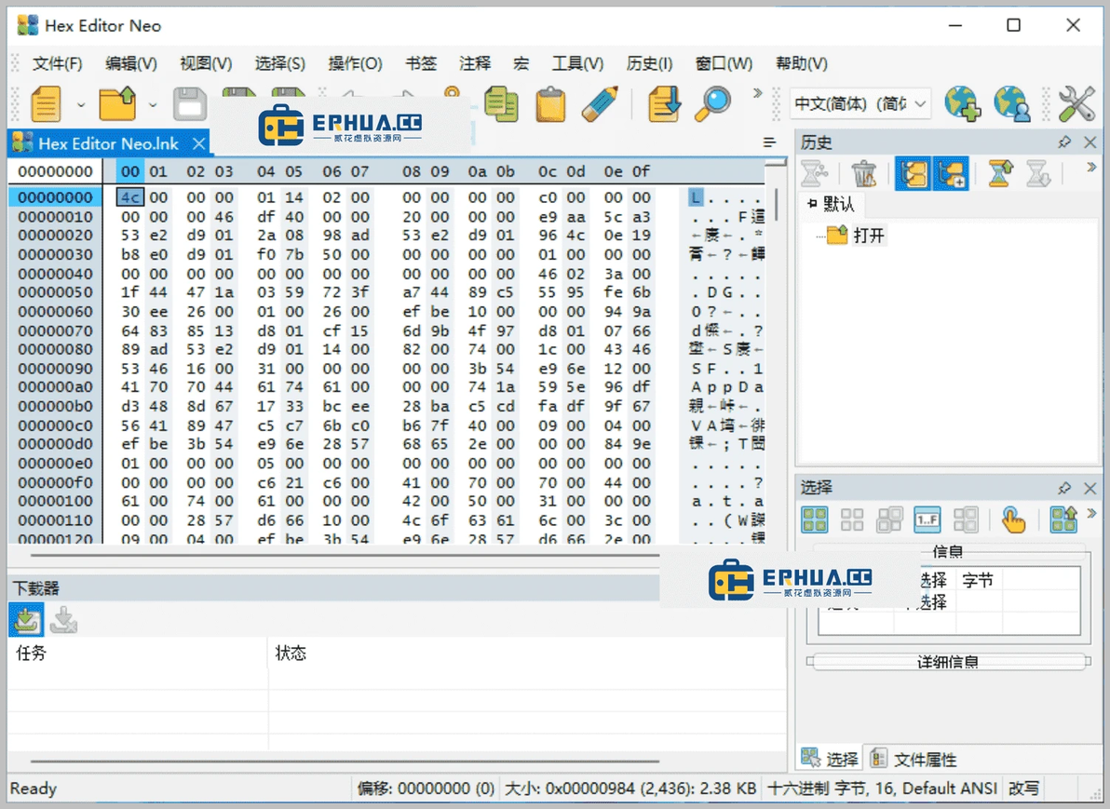Screen dimensions: 1110x809
Task: Click the 4c byte at offset 00000000
Action: point(129,197)
